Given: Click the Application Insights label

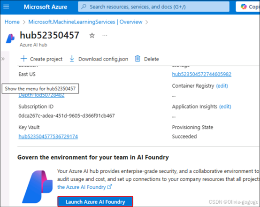Looking at the screenshot, I should point(194,107).
